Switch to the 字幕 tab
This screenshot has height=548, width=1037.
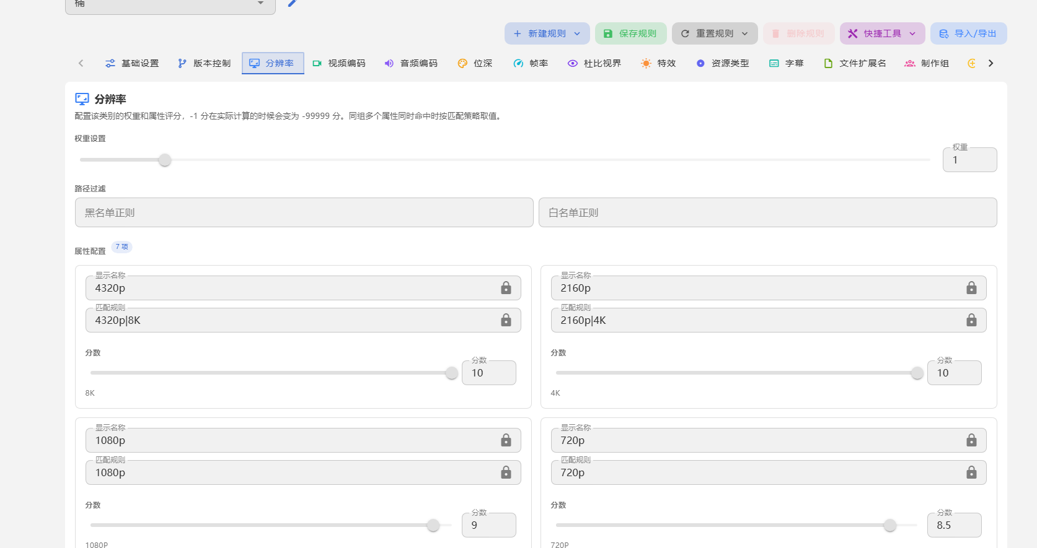click(x=786, y=63)
